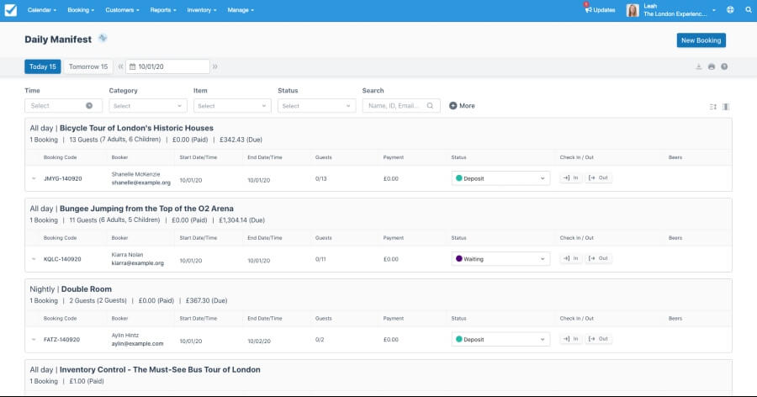Image resolution: width=757 pixels, height=397 pixels.
Task: Switch to Tomorrow 15 manifest
Action: (88, 66)
